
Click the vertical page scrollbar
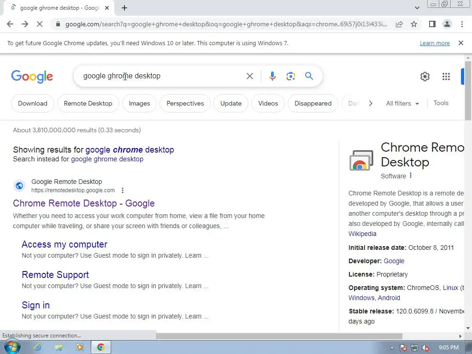(x=468, y=90)
